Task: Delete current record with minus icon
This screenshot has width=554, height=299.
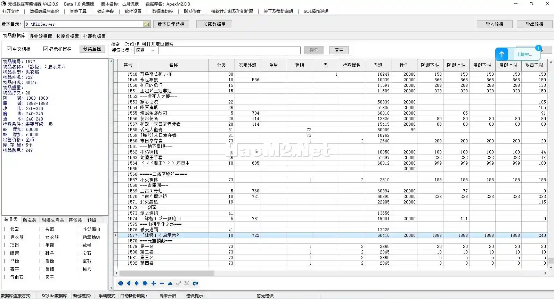Action: (x=162, y=283)
